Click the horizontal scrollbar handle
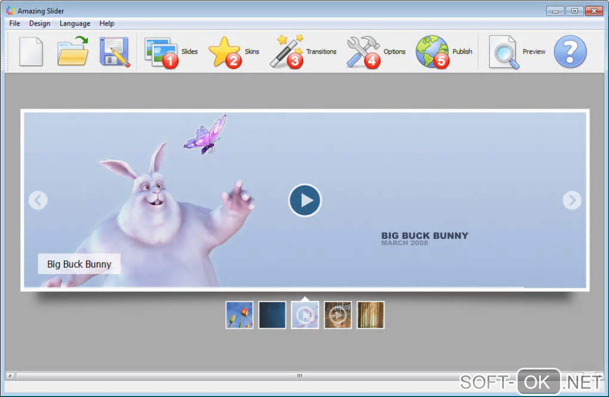609x397 pixels. click(x=300, y=376)
